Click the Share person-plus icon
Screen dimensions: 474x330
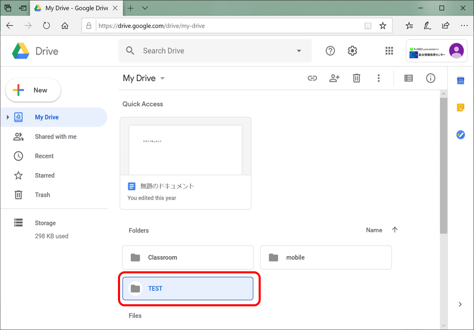(334, 78)
